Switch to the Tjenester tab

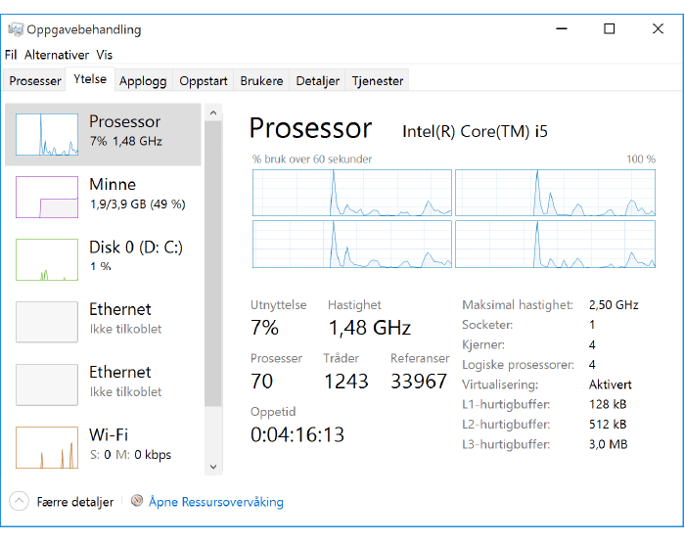pos(378,81)
